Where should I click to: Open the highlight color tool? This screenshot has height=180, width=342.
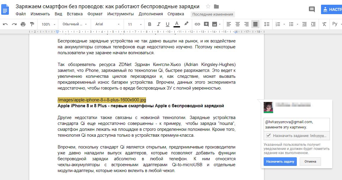point(186,24)
